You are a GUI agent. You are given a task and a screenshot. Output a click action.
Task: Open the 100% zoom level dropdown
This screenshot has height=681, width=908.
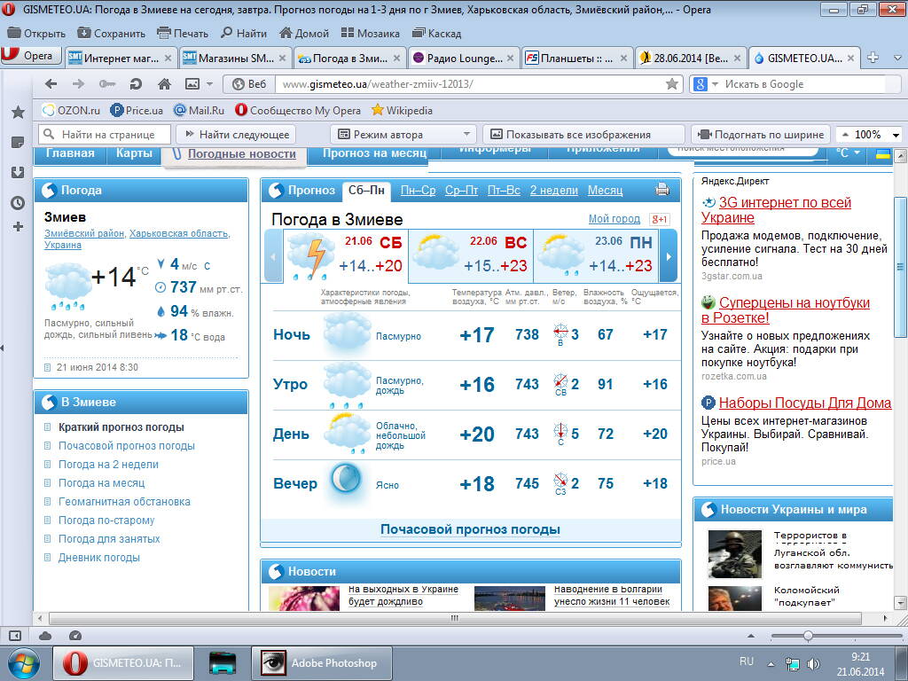(x=895, y=135)
